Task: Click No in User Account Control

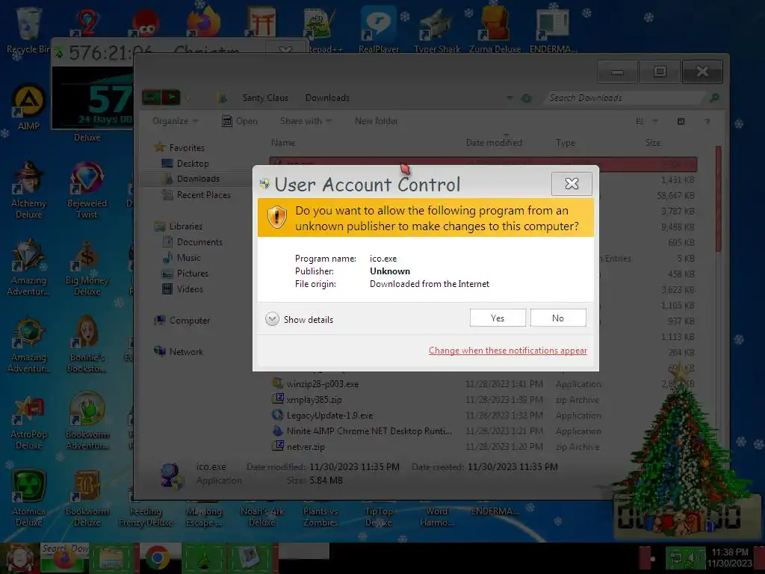Action: pos(558,318)
